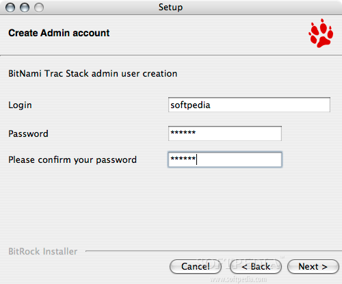Click the header divider below Create Admin account
This screenshot has height=284, width=342.
(171, 55)
